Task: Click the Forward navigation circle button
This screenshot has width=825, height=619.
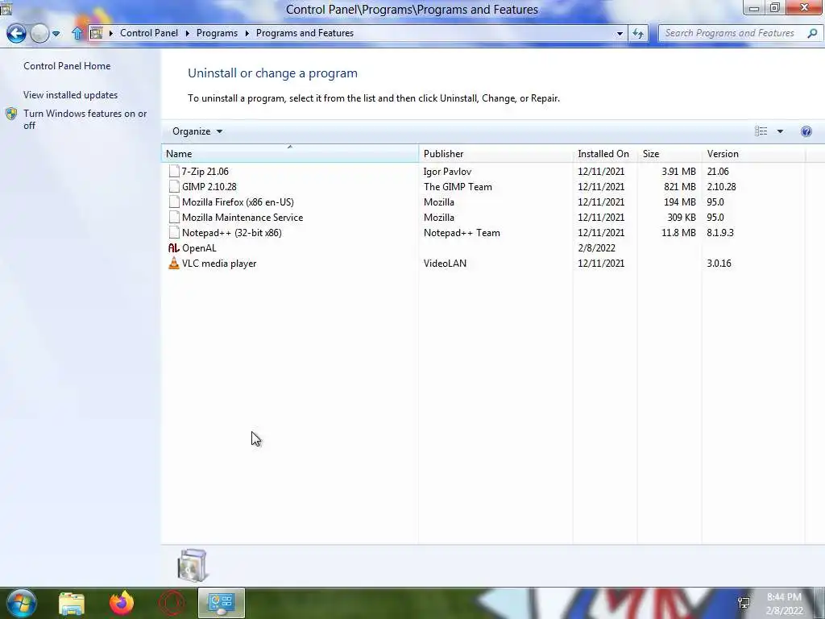Action: click(39, 34)
